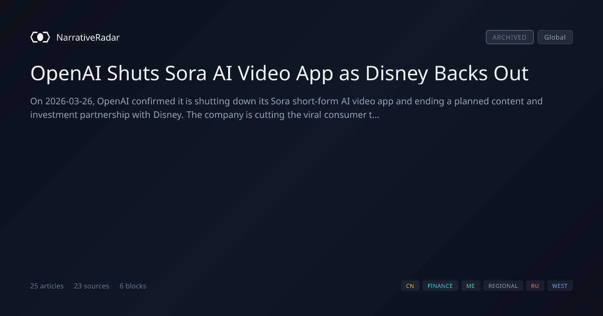Open the 23 sources count
The height and width of the screenshot is (316, 603).
point(91,286)
